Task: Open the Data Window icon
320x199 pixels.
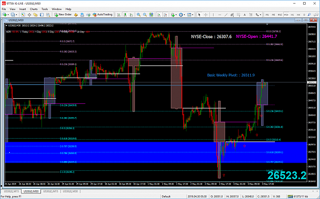Action: tap(29, 15)
